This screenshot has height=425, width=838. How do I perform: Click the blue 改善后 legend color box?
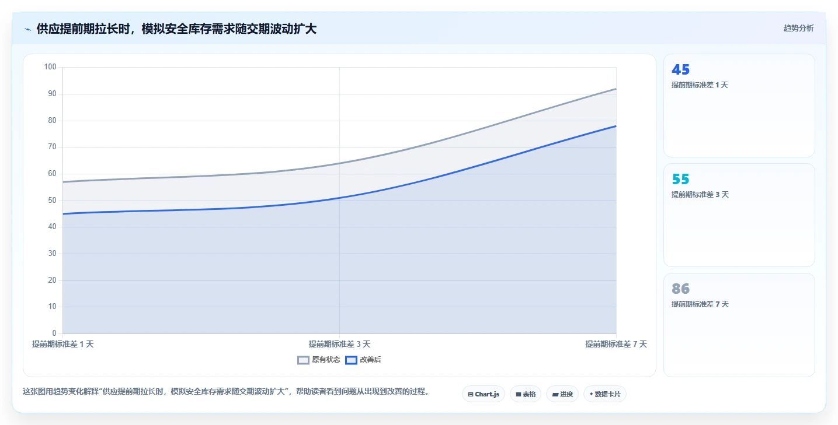point(351,360)
